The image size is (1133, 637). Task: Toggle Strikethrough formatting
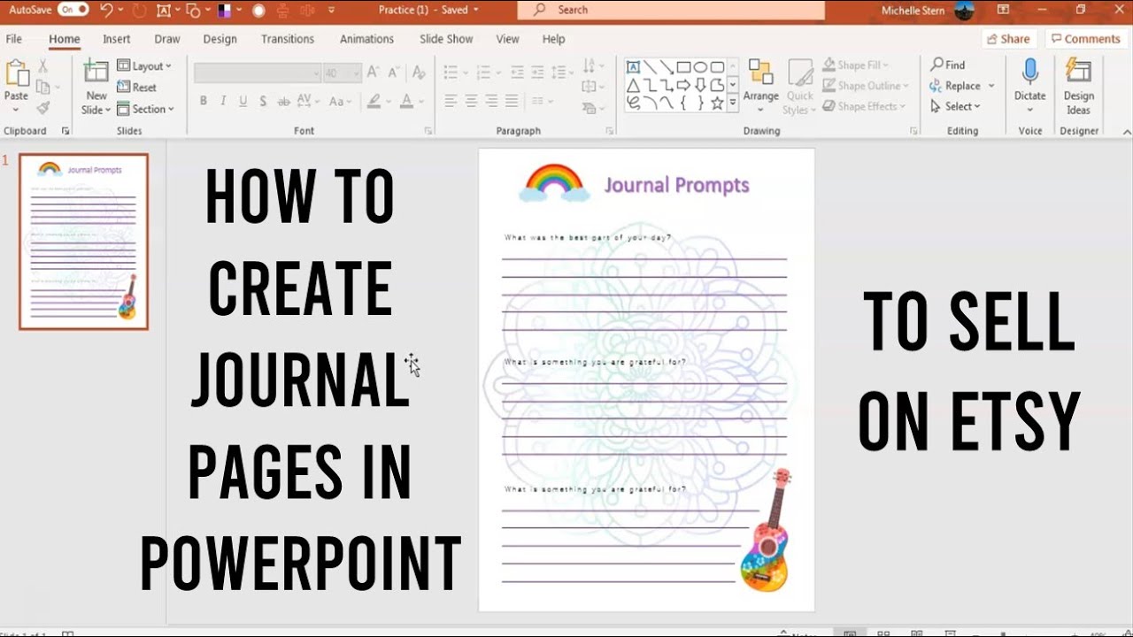pos(285,101)
